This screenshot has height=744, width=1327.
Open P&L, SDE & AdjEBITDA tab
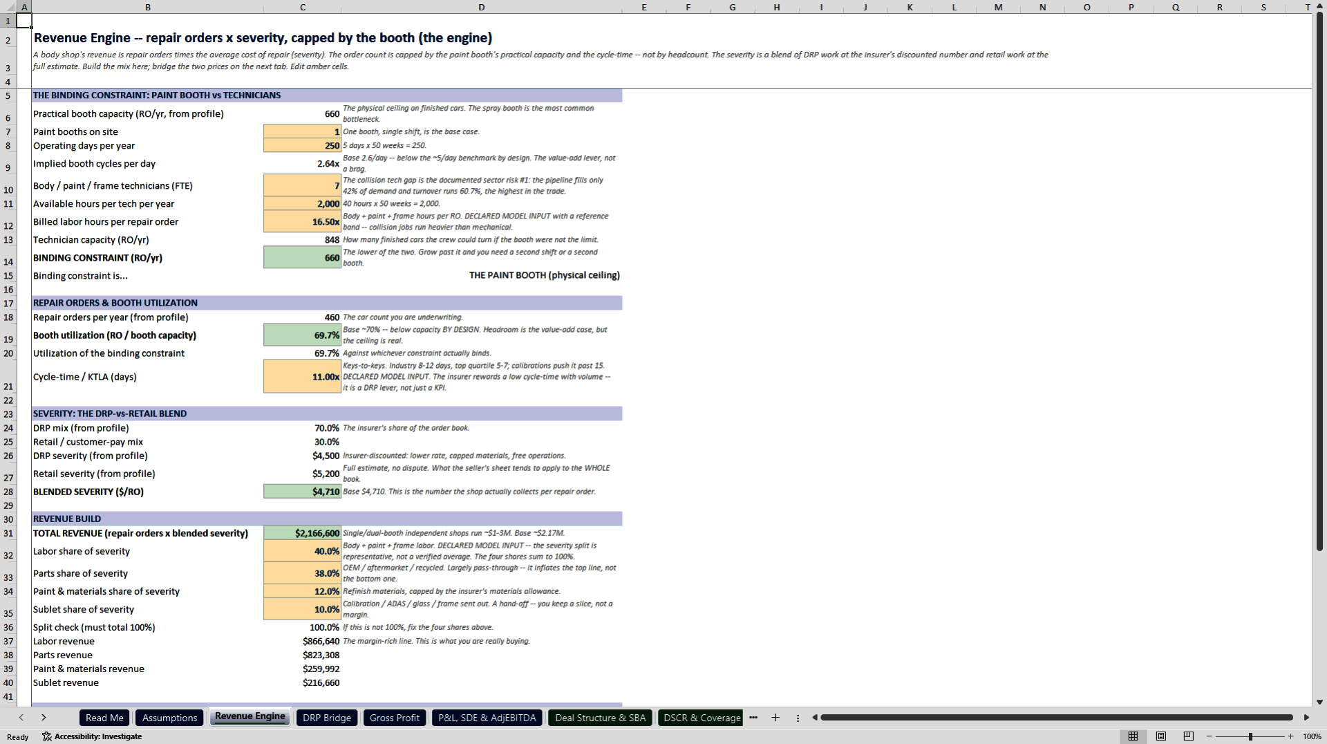coord(487,718)
